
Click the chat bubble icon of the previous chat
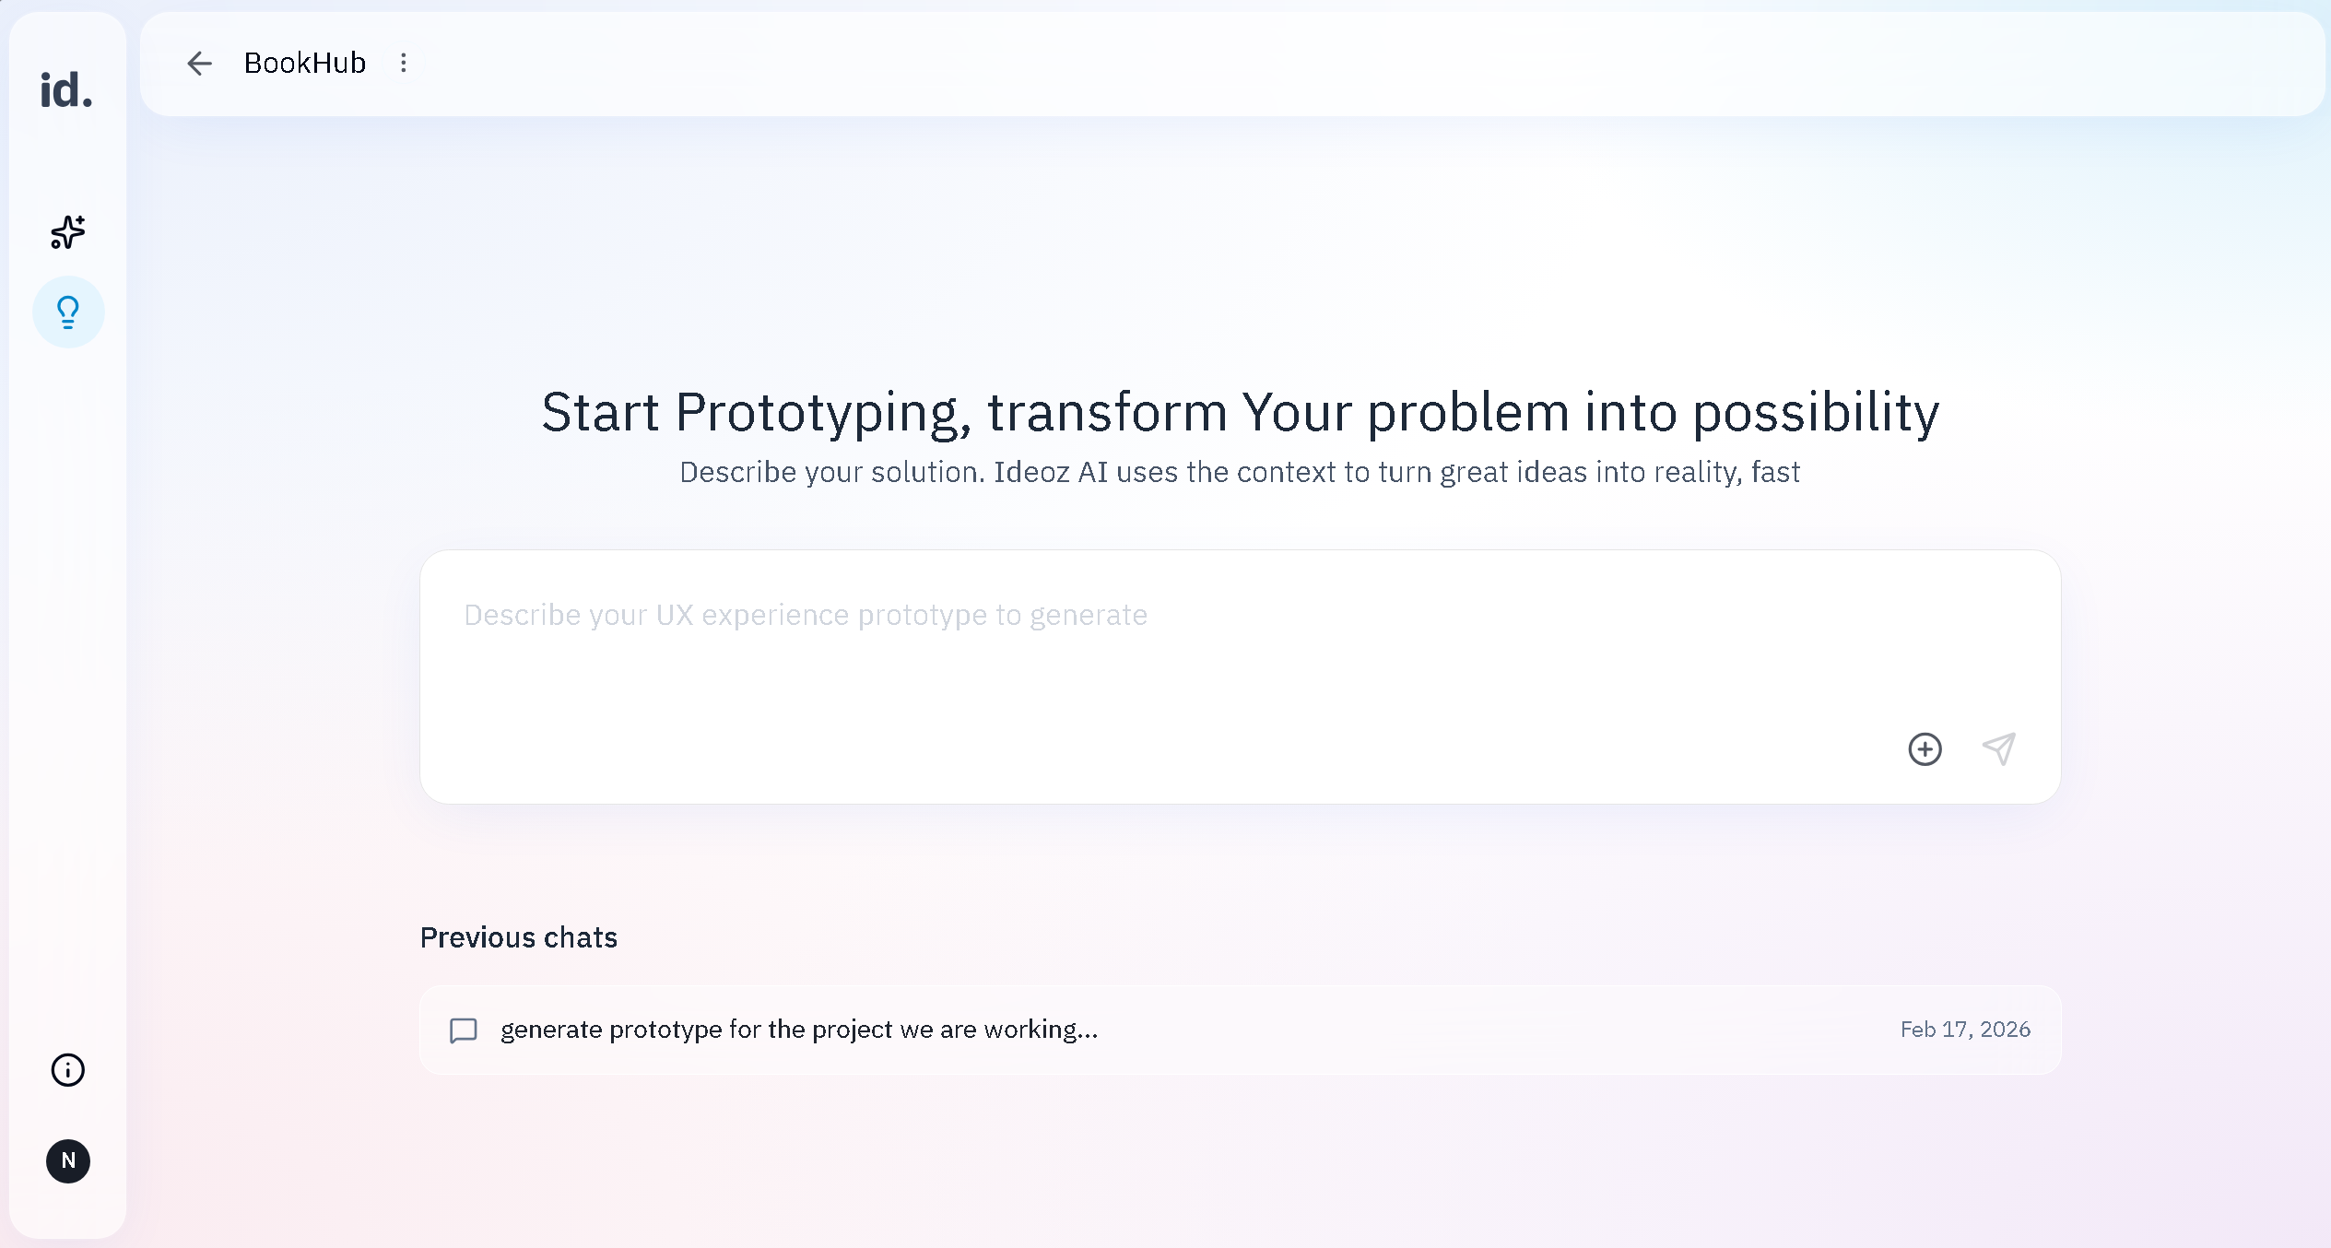(x=463, y=1030)
